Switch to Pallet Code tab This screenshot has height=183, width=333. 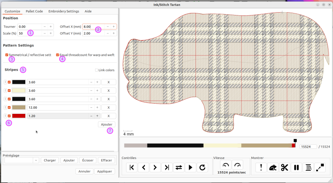(x=34, y=11)
